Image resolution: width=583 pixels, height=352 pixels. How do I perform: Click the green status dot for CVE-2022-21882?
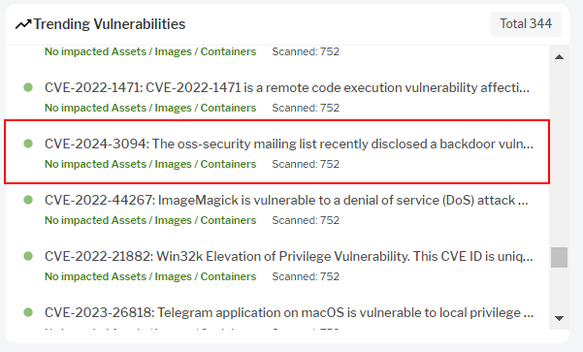pos(28,256)
